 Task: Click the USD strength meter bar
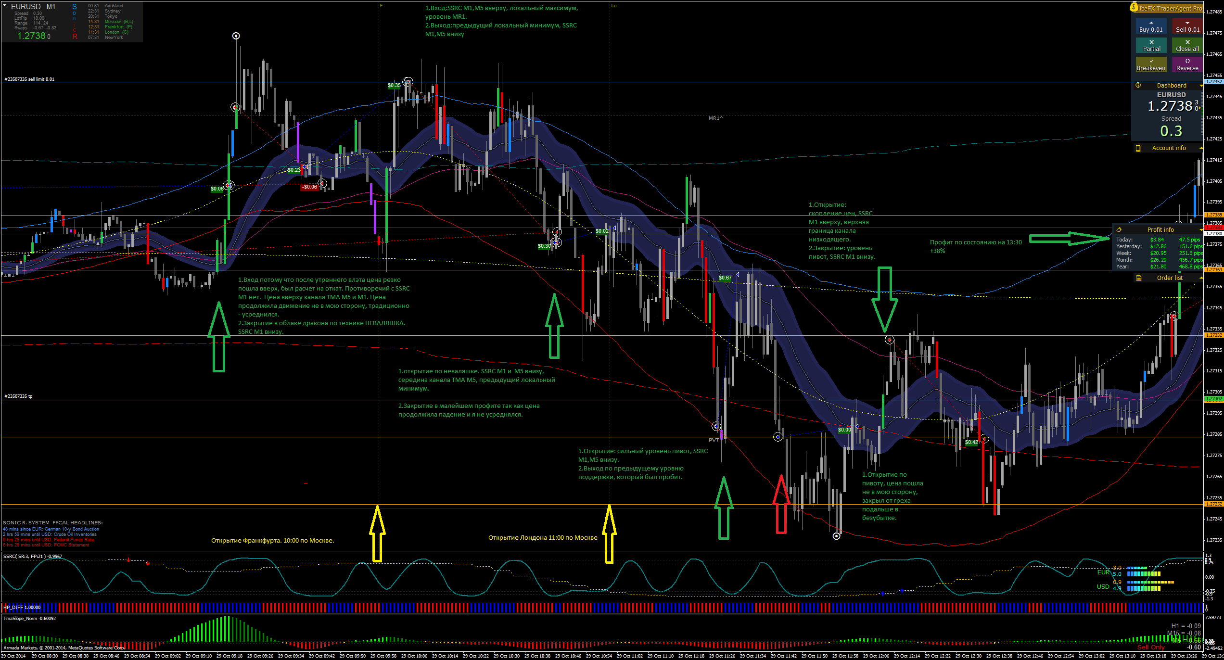click(1144, 588)
